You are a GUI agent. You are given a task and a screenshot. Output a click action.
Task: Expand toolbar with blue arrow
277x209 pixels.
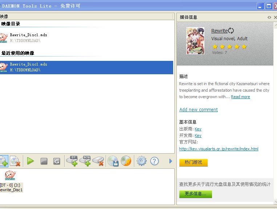click(171, 161)
